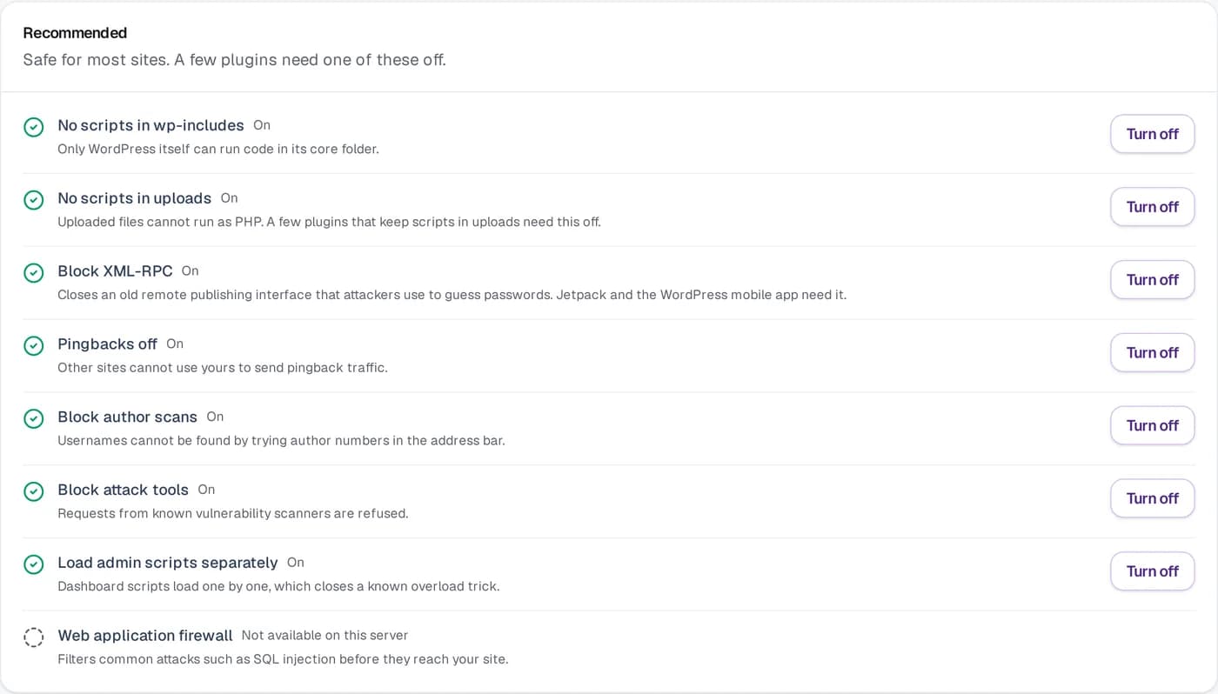This screenshot has width=1218, height=694.
Task: Click green check icon beside Block XML-RPC
Action: coord(33,273)
